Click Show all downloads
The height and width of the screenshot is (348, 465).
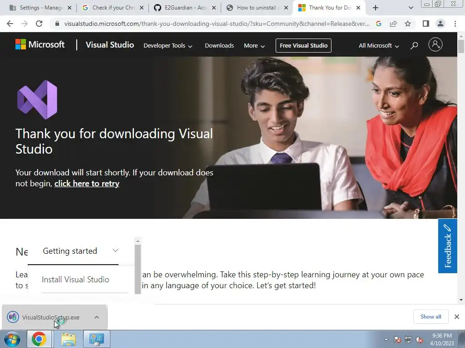[x=430, y=317]
